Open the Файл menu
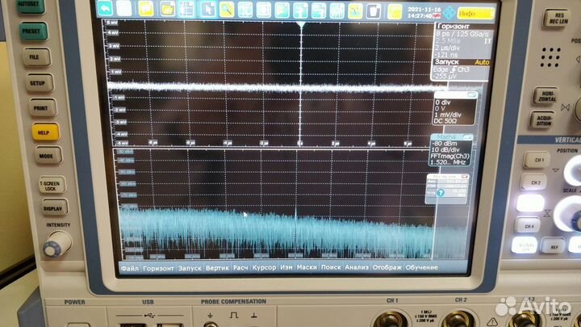This screenshot has width=581, height=327. point(130,268)
